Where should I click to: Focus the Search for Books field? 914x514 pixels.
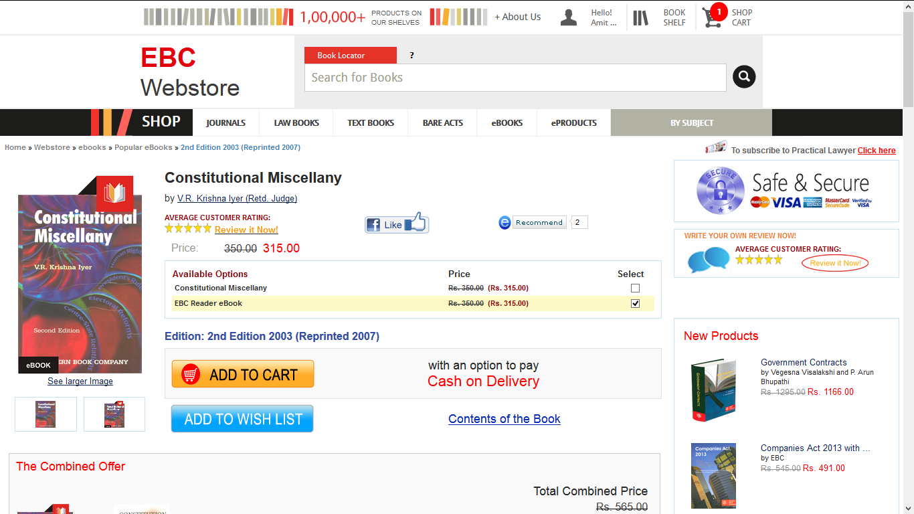pos(515,78)
